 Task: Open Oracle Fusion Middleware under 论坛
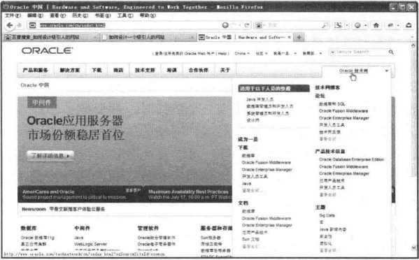[343, 111]
